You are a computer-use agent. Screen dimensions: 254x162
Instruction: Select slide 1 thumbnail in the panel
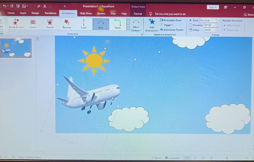click(16, 48)
